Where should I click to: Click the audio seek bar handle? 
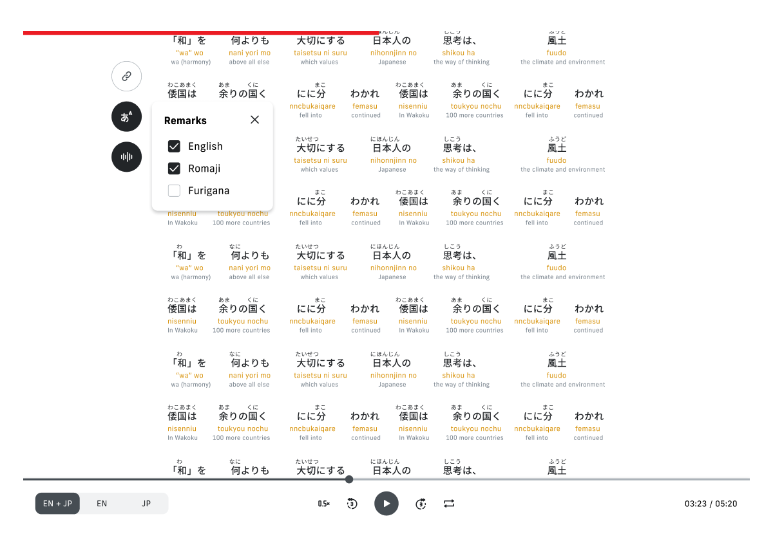point(349,479)
